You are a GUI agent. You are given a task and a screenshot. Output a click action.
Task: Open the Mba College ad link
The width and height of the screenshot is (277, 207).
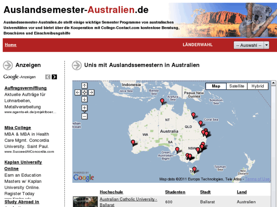(18, 128)
